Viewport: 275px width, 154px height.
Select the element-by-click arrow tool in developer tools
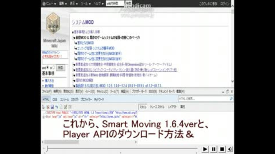pos(44,107)
